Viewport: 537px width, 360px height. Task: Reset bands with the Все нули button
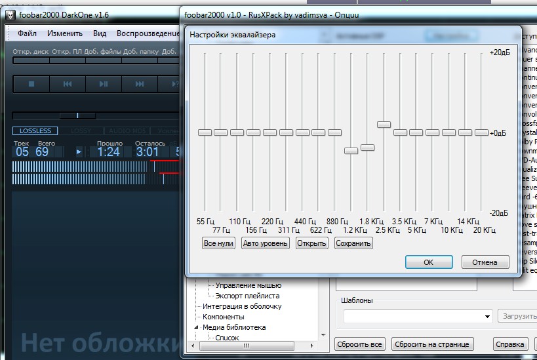point(218,243)
